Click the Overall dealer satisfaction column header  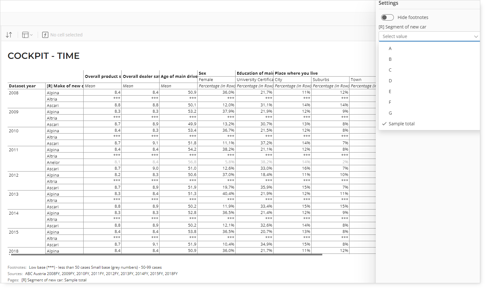tap(141, 76)
